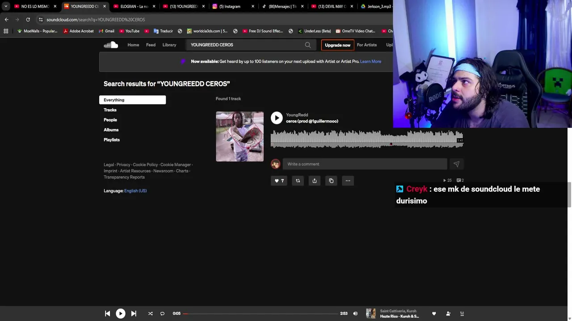Click Learn More in the promo banner
Viewport: 572px width, 321px height.
(370, 62)
